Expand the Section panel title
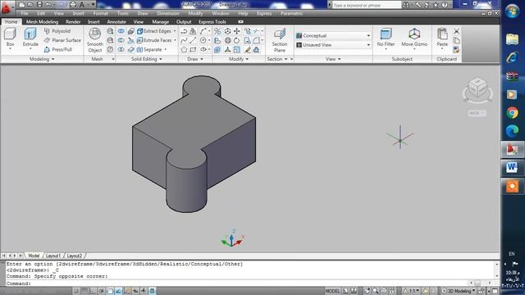This screenshot has width=525, height=295. coord(277,59)
